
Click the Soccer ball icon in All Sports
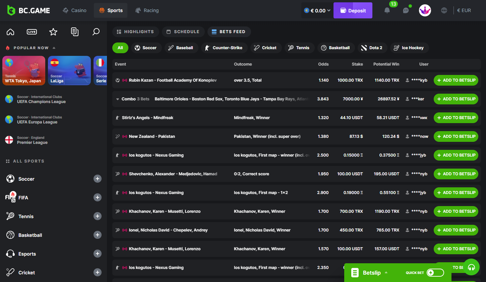(10, 179)
